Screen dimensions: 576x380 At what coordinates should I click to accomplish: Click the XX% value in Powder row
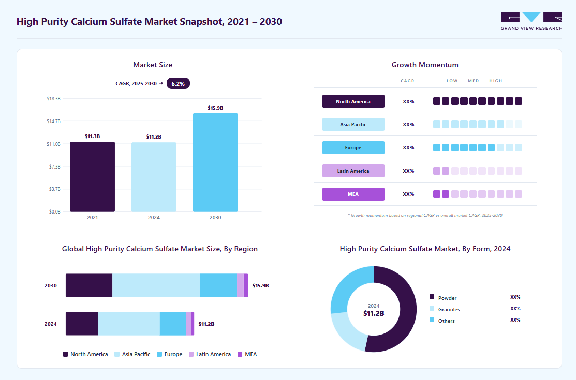click(515, 297)
